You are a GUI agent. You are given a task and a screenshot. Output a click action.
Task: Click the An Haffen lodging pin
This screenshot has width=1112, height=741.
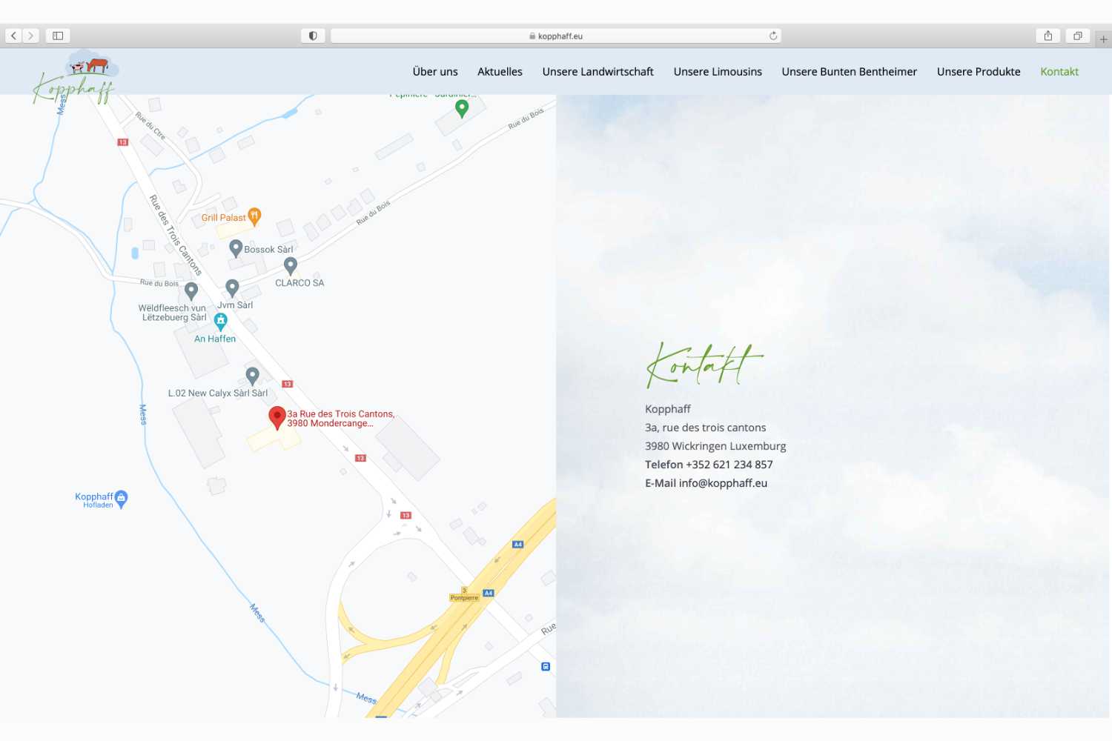(219, 319)
